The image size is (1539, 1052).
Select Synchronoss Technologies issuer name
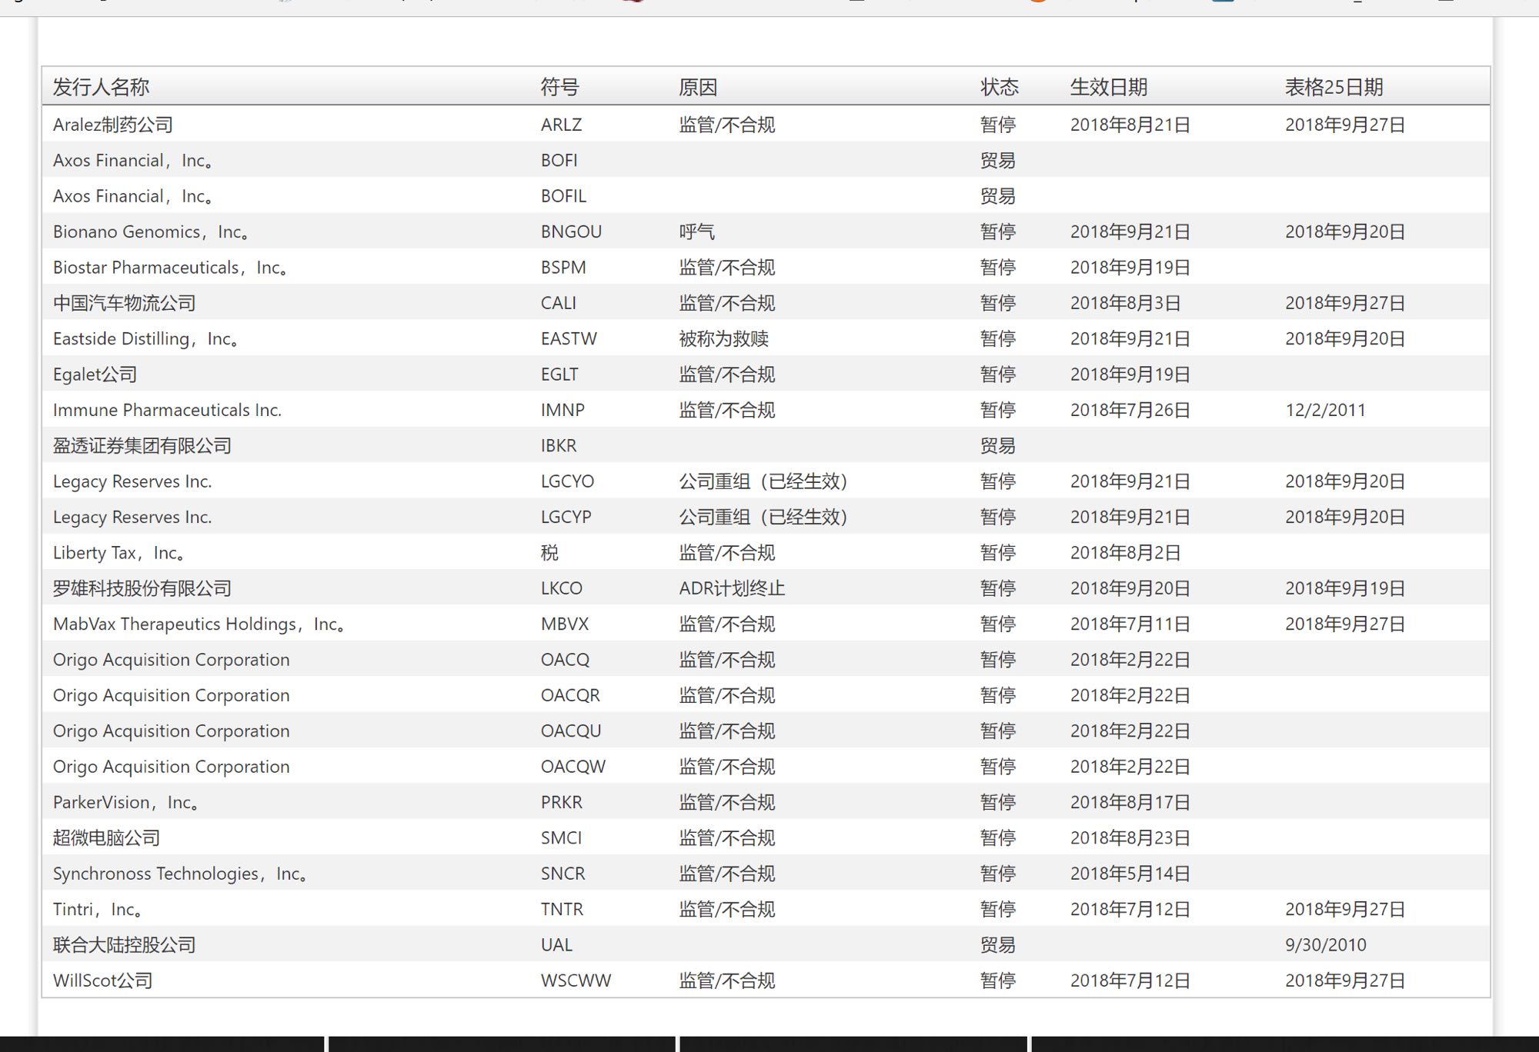pyautogui.click(x=180, y=874)
